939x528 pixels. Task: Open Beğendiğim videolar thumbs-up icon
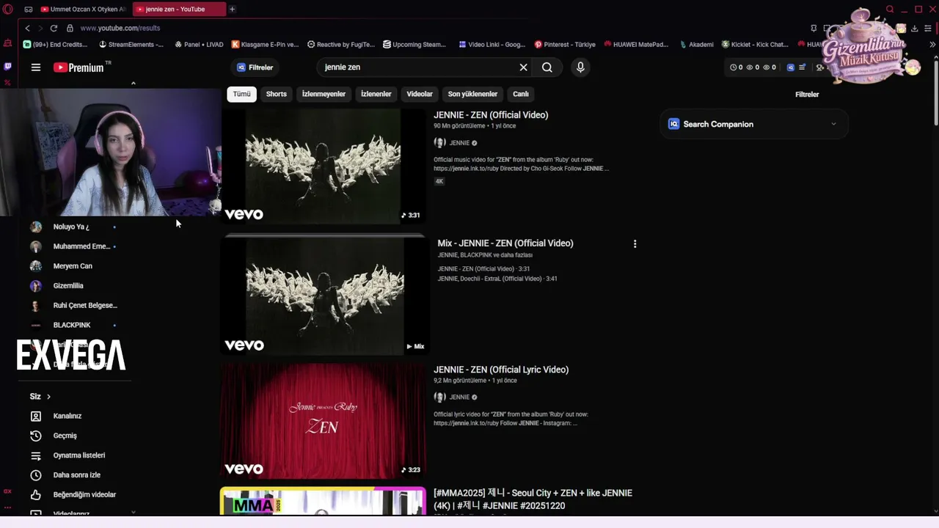(x=35, y=495)
